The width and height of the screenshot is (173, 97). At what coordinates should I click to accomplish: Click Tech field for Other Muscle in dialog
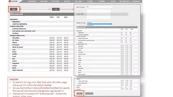122,74
